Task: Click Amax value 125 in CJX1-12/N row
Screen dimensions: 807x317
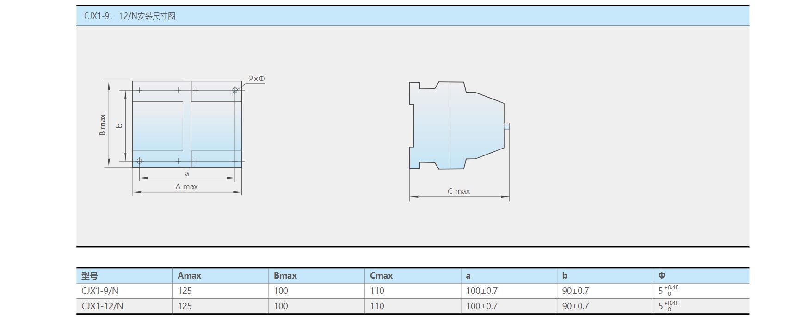Action: (185, 306)
